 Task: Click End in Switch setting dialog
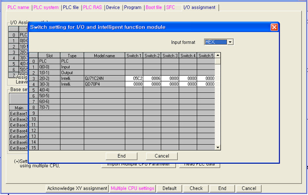tap(121, 156)
